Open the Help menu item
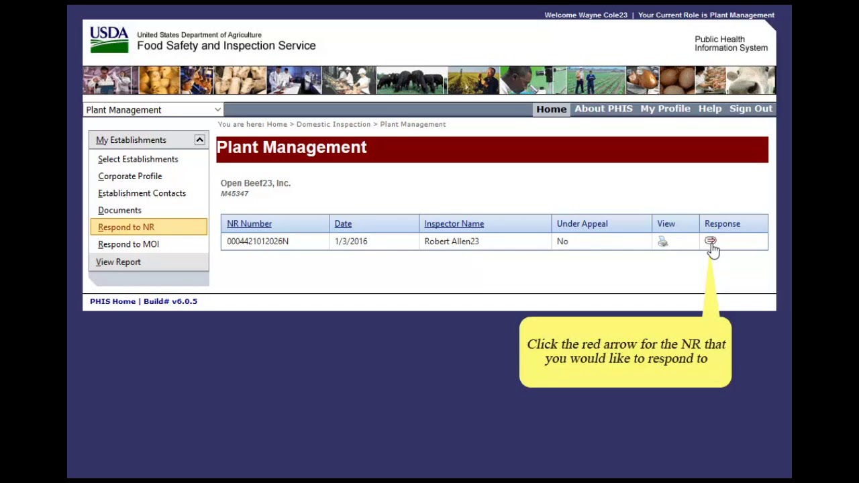The height and width of the screenshot is (483, 859). point(709,109)
